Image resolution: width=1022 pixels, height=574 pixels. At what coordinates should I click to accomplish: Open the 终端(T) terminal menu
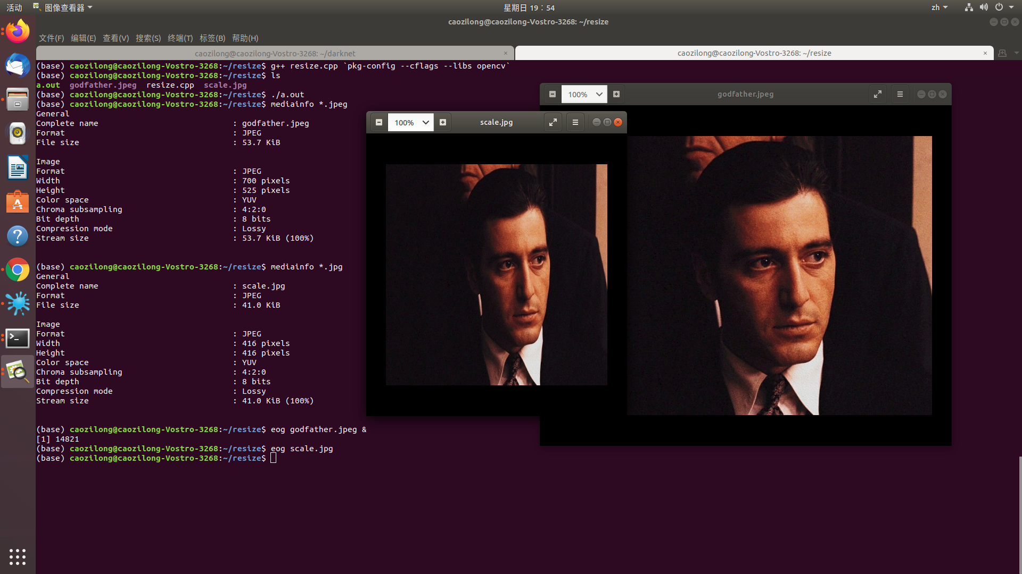click(180, 38)
